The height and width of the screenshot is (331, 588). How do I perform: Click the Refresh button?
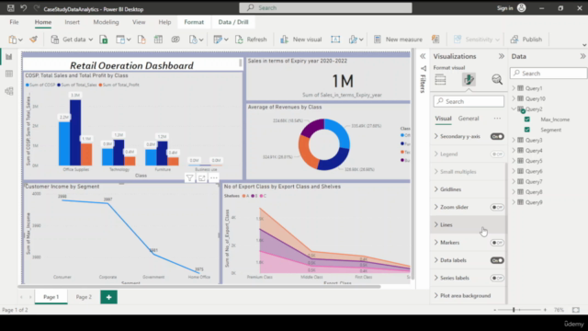pos(251,40)
